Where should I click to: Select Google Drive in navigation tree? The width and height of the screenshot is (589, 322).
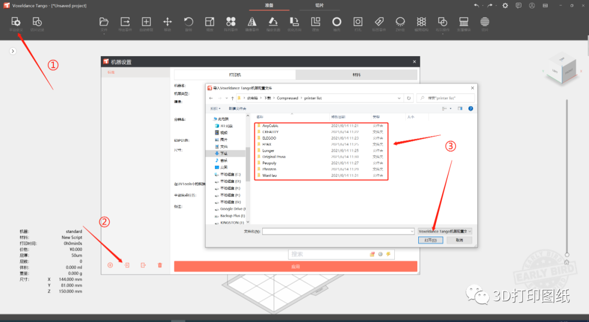click(230, 209)
